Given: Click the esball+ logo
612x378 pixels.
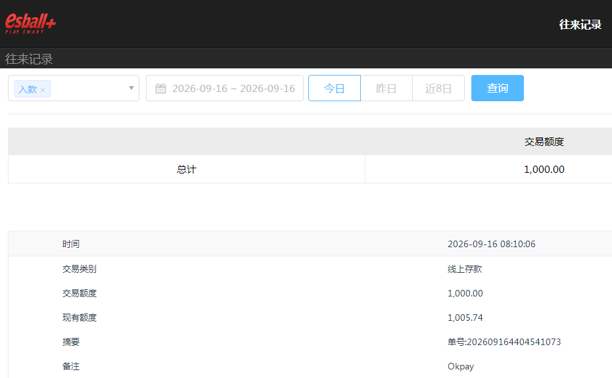Looking at the screenshot, I should 30,24.
